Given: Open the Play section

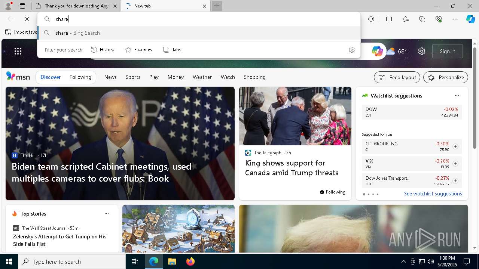Looking at the screenshot, I should coord(154,77).
